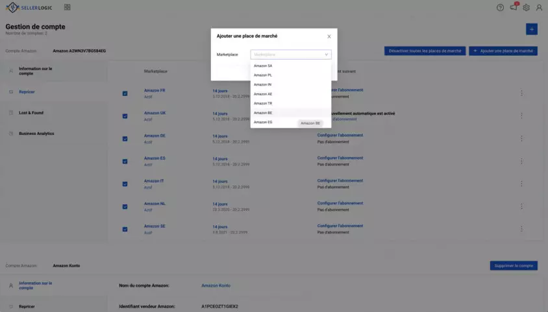Image resolution: width=548 pixels, height=312 pixels.
Task: Close the Ajouter une place de marché dialog
Action: 329,36
